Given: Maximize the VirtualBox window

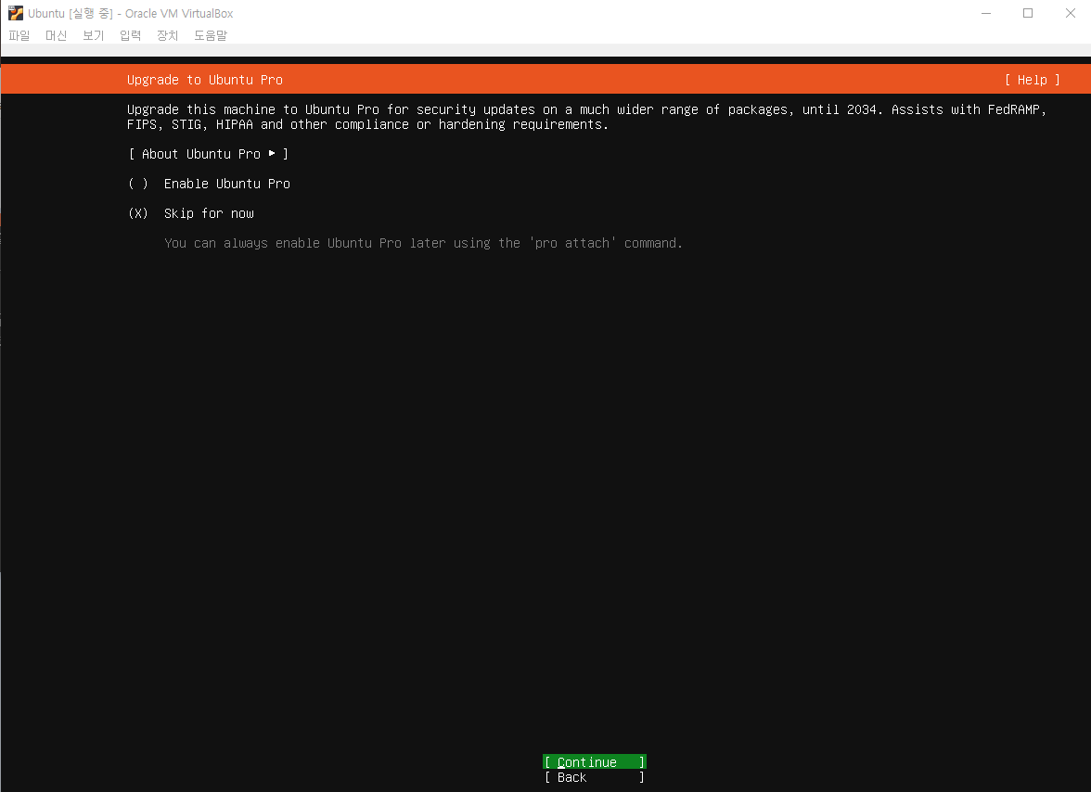Looking at the screenshot, I should click(1028, 13).
